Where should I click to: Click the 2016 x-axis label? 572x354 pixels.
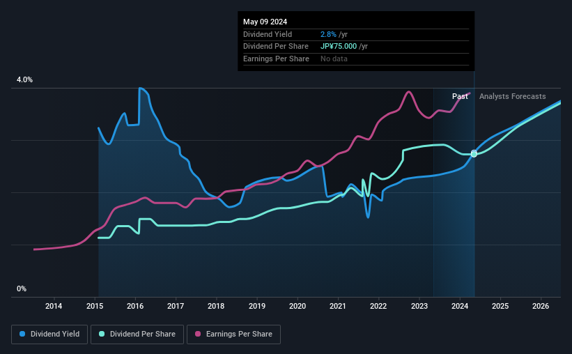click(x=135, y=306)
